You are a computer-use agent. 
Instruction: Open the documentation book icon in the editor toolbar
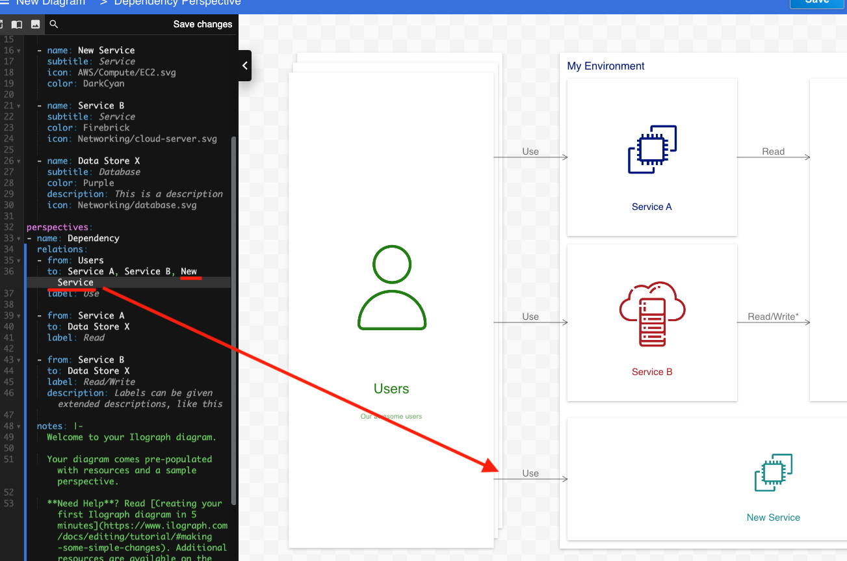click(x=16, y=24)
